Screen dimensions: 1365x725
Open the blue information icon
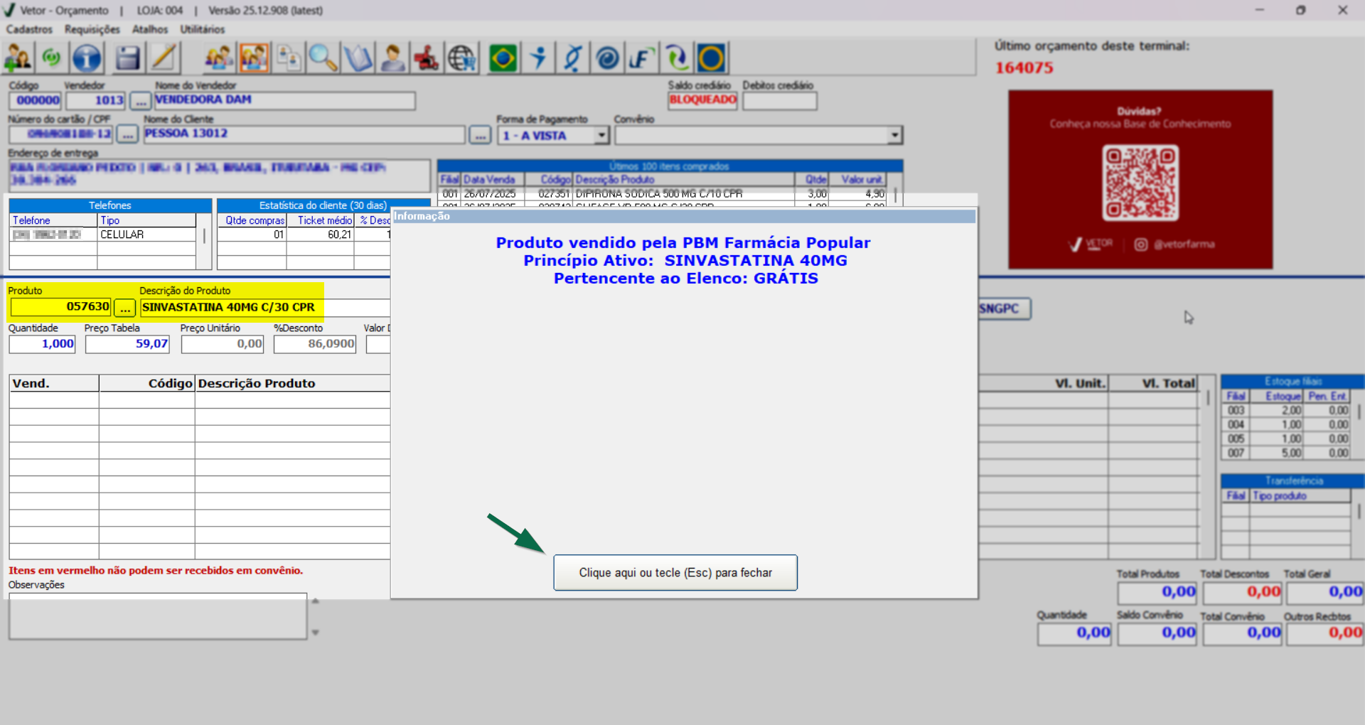[x=87, y=58]
